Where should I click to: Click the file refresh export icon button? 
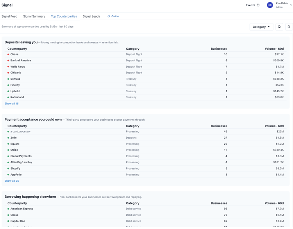[x=279, y=27]
